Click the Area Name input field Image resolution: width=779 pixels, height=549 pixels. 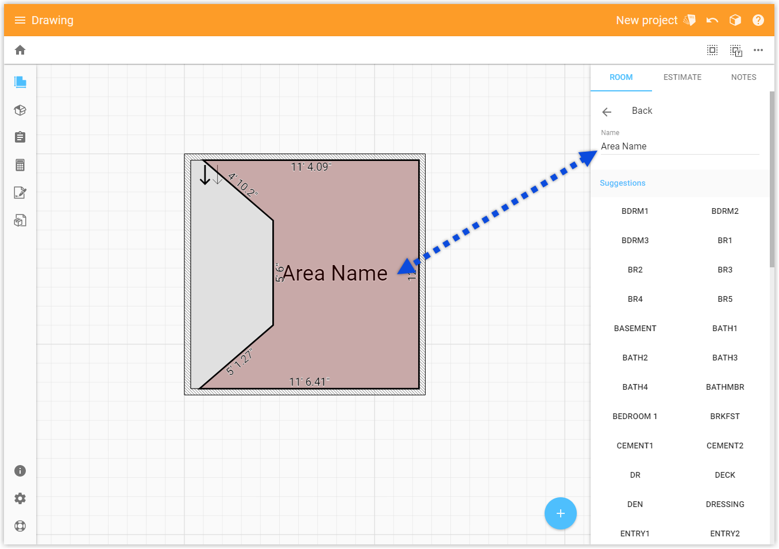point(680,146)
